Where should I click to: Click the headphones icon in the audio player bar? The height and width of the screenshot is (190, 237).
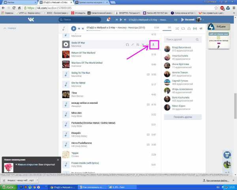tap(189, 28)
